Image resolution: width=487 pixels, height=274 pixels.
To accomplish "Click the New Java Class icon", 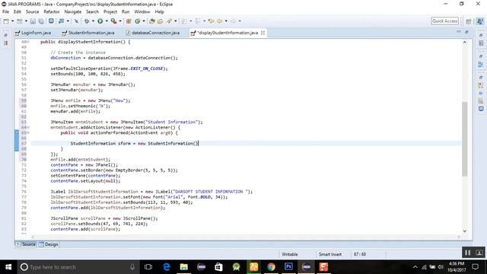I will (x=137, y=21).
